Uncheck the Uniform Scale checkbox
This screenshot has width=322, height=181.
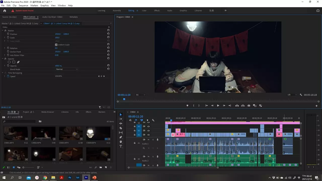(x=56, y=45)
